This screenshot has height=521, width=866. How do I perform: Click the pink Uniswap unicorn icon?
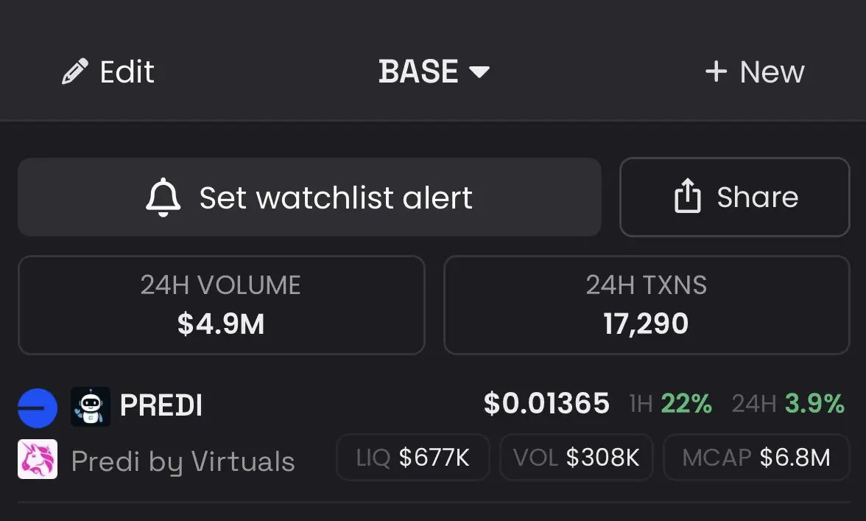(x=38, y=459)
